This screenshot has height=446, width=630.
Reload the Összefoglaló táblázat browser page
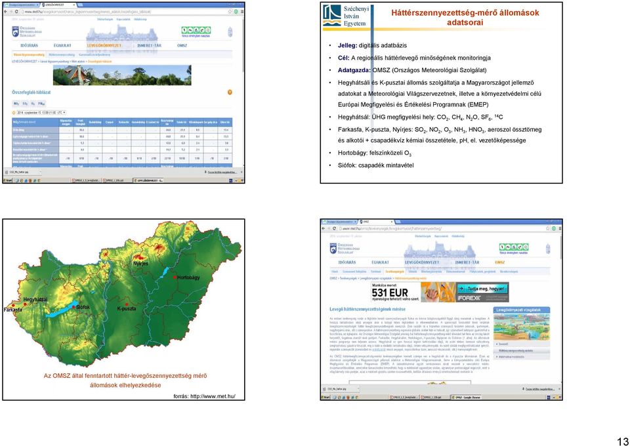(16, 12)
